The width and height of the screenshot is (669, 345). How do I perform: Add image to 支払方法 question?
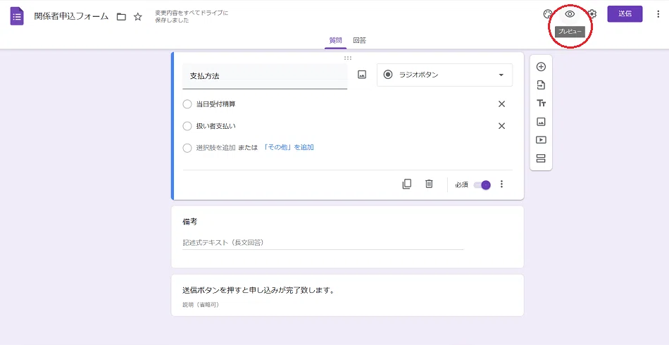point(362,75)
